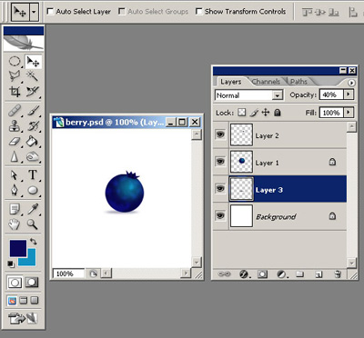Hide Layer 3 visibility eye
Viewport: 364px width, 338px height.
tap(220, 188)
